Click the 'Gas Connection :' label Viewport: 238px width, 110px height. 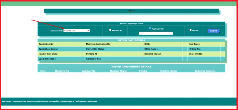[47, 59]
